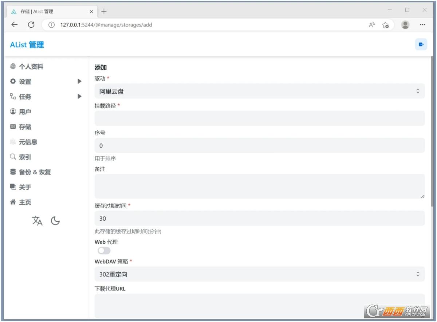Expand the 设置 submenu arrow
The image size is (437, 322).
(x=79, y=81)
